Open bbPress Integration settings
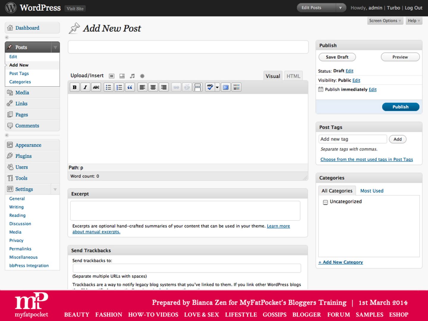Screen dimensions: 428x321 pyautogui.click(x=29, y=266)
